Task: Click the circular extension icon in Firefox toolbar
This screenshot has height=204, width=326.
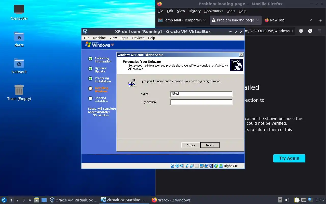Action: tap(301, 31)
